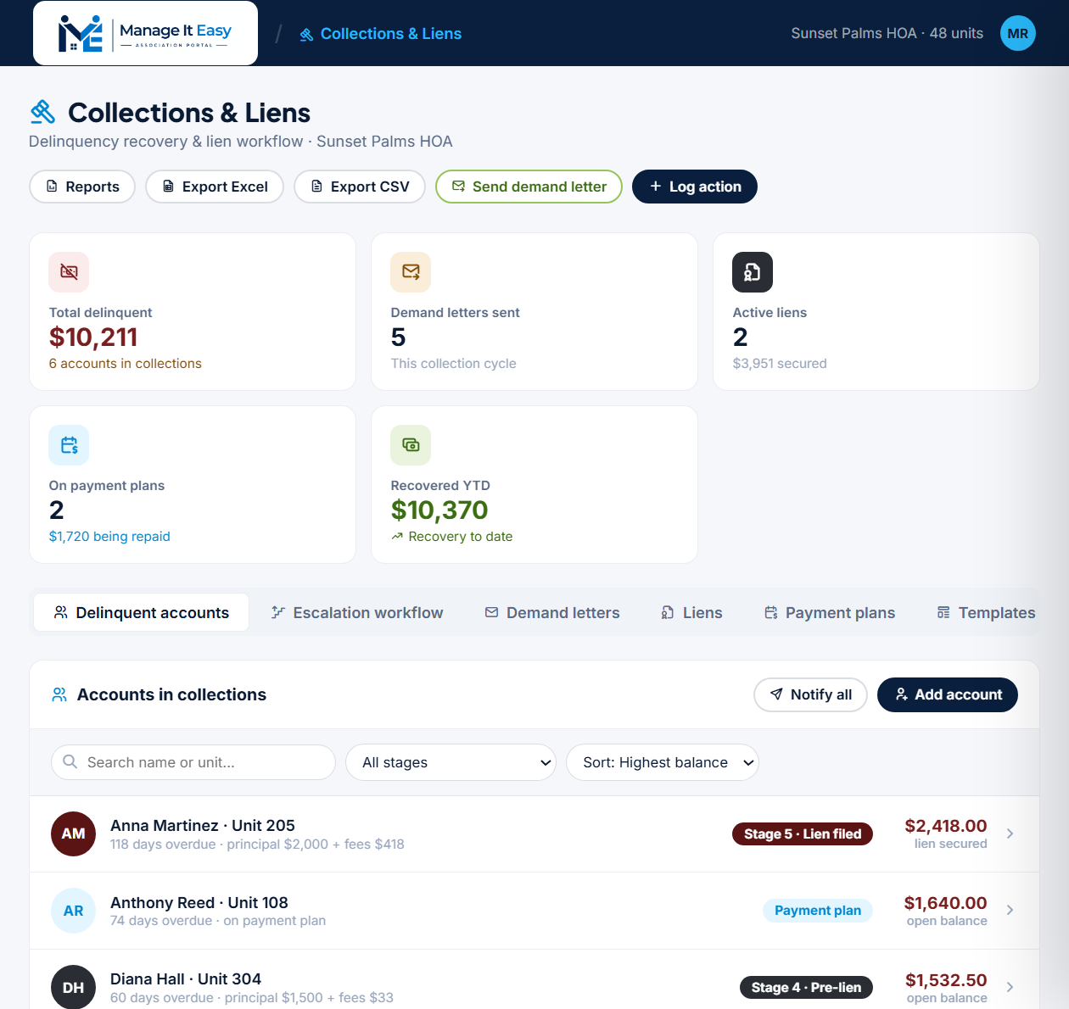Click the search magnifier icon
The width and height of the screenshot is (1069, 1009).
(70, 762)
